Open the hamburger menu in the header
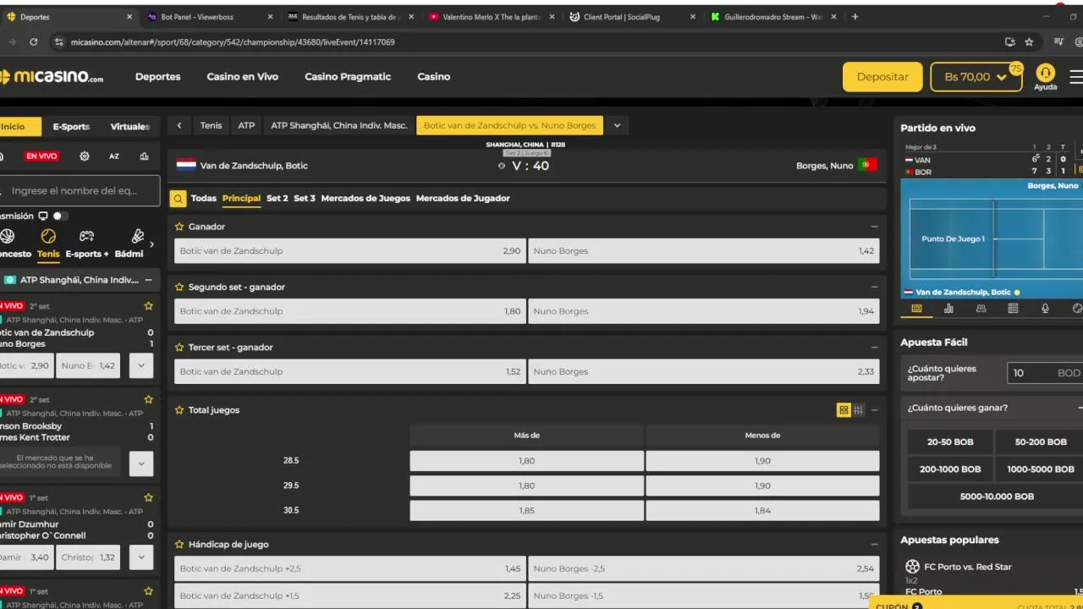The height and width of the screenshot is (609, 1083). [x=1076, y=77]
